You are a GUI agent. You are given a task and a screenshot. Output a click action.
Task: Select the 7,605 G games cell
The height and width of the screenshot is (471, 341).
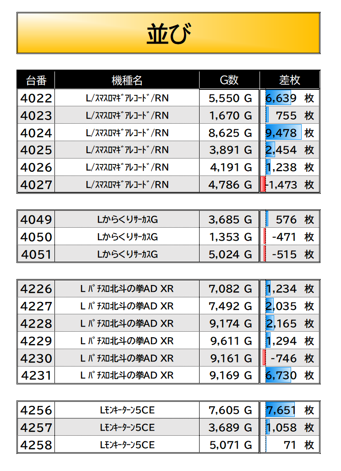click(229, 410)
